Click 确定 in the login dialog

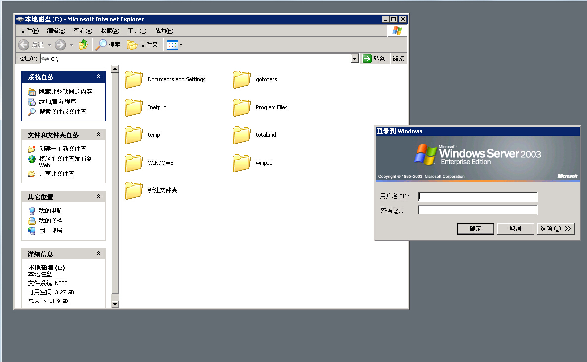476,229
